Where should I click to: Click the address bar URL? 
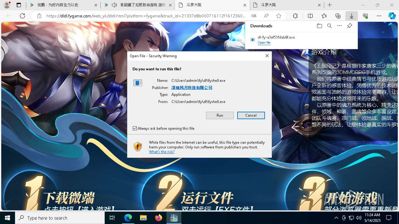(x=146, y=16)
